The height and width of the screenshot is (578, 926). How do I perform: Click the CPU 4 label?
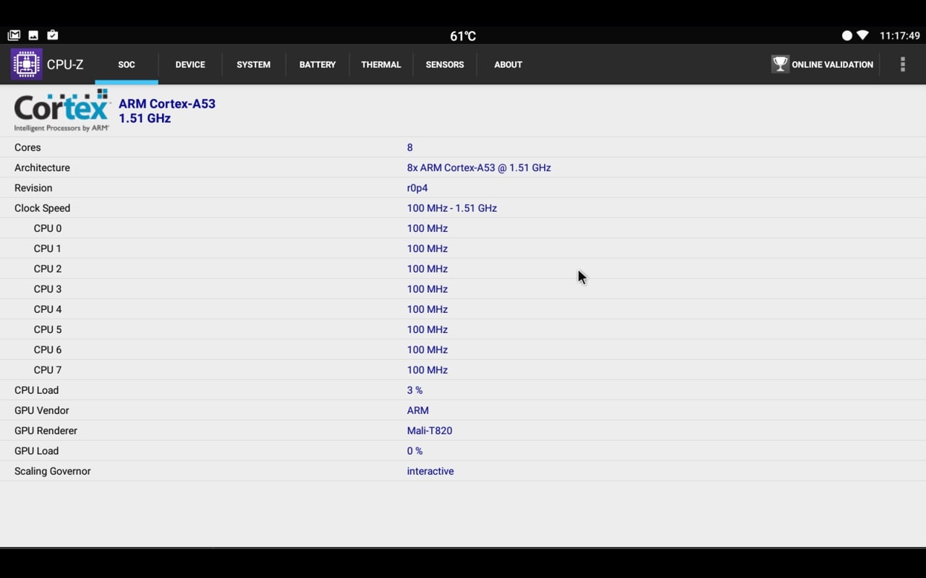(48, 309)
